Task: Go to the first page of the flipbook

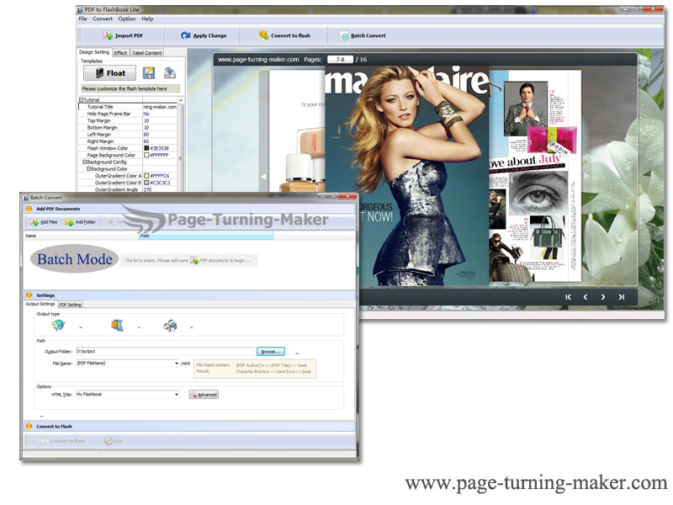Action: 568,297
